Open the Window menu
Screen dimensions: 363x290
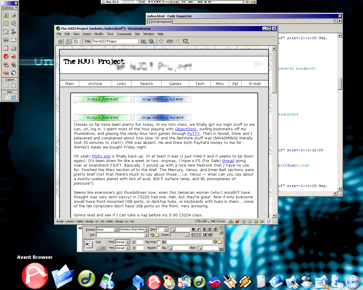(x=149, y=34)
